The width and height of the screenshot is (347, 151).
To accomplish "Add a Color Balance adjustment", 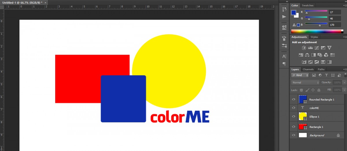I will coord(307,55).
